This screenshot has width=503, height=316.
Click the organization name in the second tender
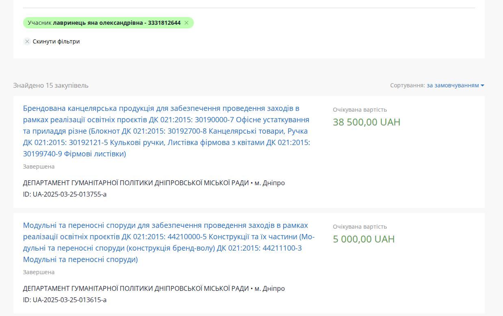pos(136,288)
